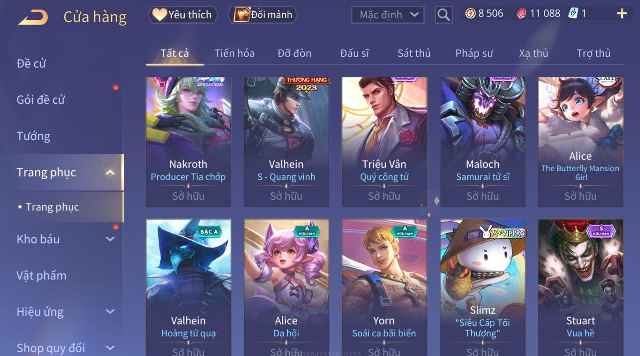This screenshot has width=640, height=356.
Task: Tap the blue ticket currency icon
Action: tap(573, 14)
